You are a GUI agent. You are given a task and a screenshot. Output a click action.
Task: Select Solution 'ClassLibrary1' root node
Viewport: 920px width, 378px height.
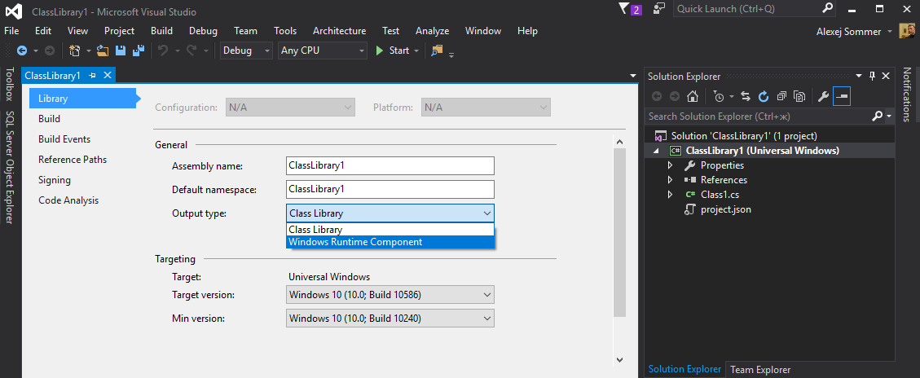coord(743,135)
